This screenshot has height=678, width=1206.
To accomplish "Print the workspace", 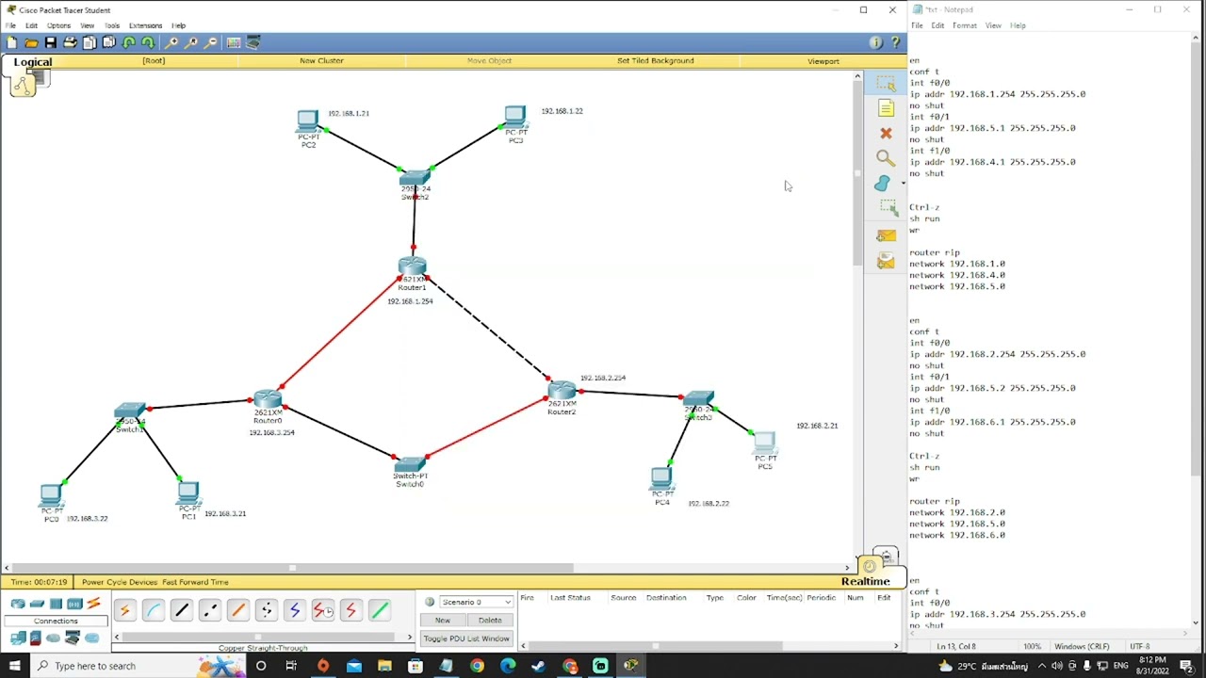I will (x=70, y=42).
